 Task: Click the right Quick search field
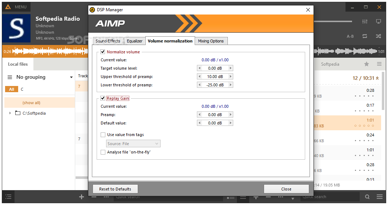pyautogui.click(x=330, y=197)
